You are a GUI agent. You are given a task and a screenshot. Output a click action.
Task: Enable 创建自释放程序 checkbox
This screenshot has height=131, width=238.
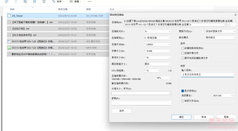[x=183, y=48]
